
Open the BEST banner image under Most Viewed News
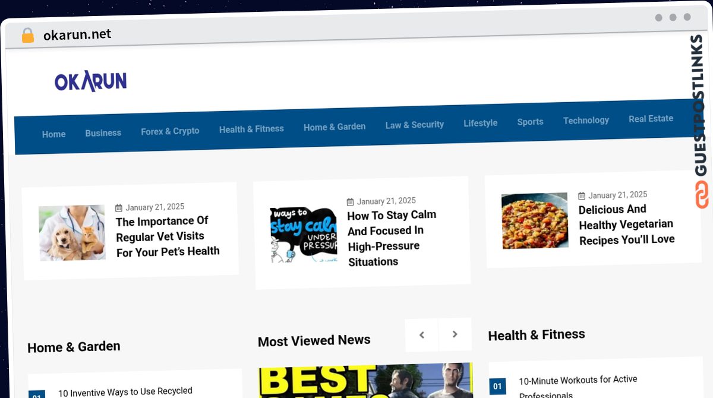(366, 381)
